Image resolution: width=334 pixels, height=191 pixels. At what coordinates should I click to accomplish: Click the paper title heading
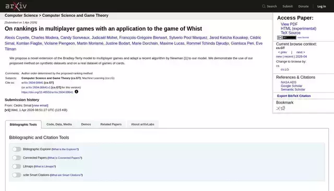click(103, 29)
